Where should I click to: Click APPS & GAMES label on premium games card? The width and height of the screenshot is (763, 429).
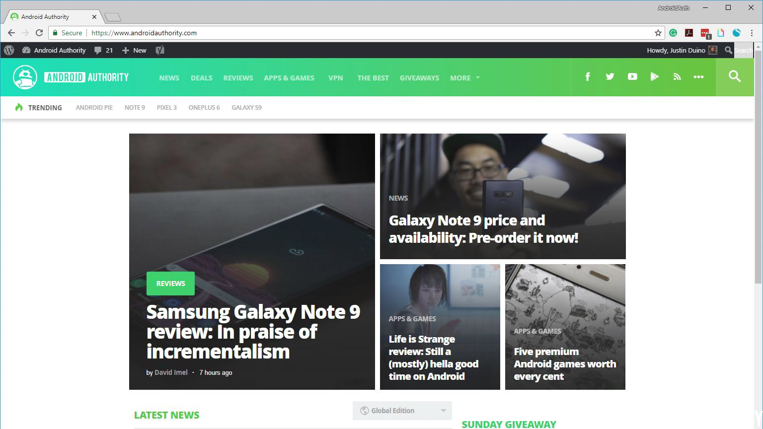[x=537, y=331]
